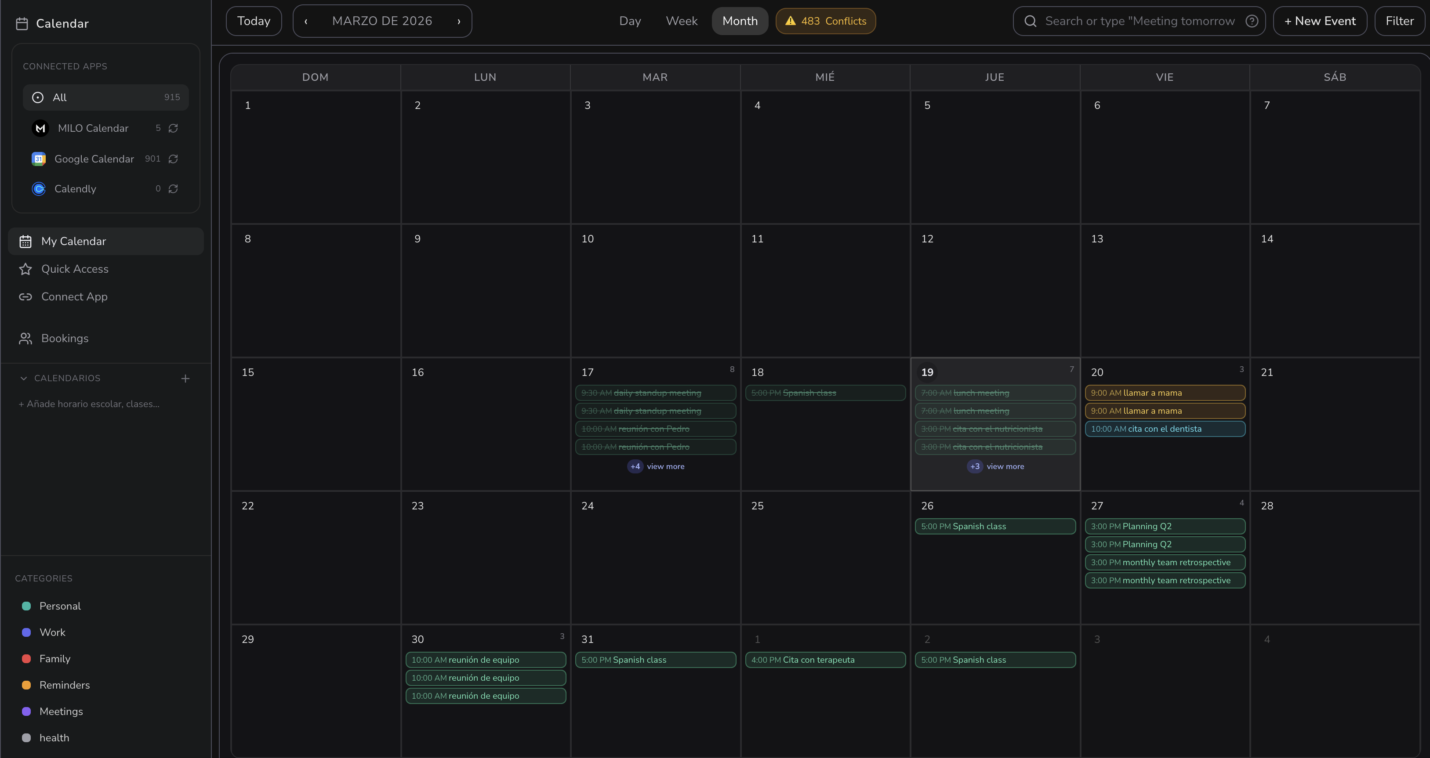
Task: Toggle the Reminders category filter
Action: pos(64,685)
